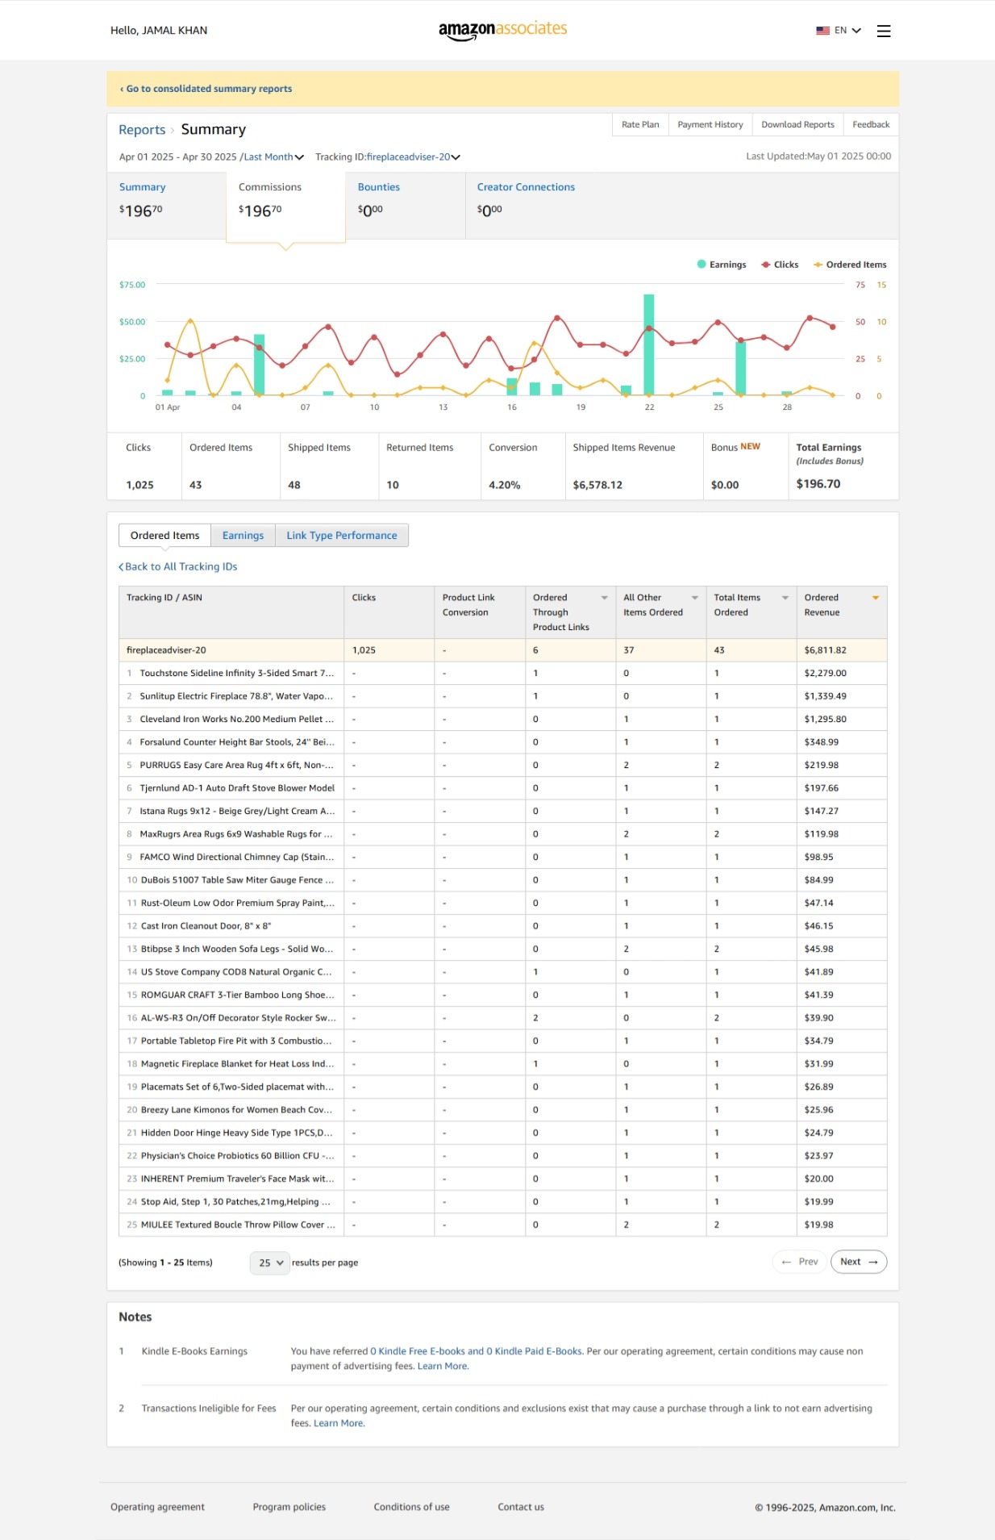Open the 25 results per page dropdown
The width and height of the screenshot is (995, 1540).
269,1262
